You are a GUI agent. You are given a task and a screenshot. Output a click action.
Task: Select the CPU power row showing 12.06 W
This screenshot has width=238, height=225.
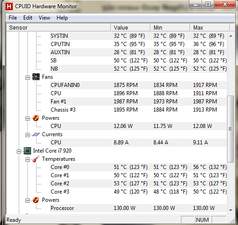tap(138, 126)
